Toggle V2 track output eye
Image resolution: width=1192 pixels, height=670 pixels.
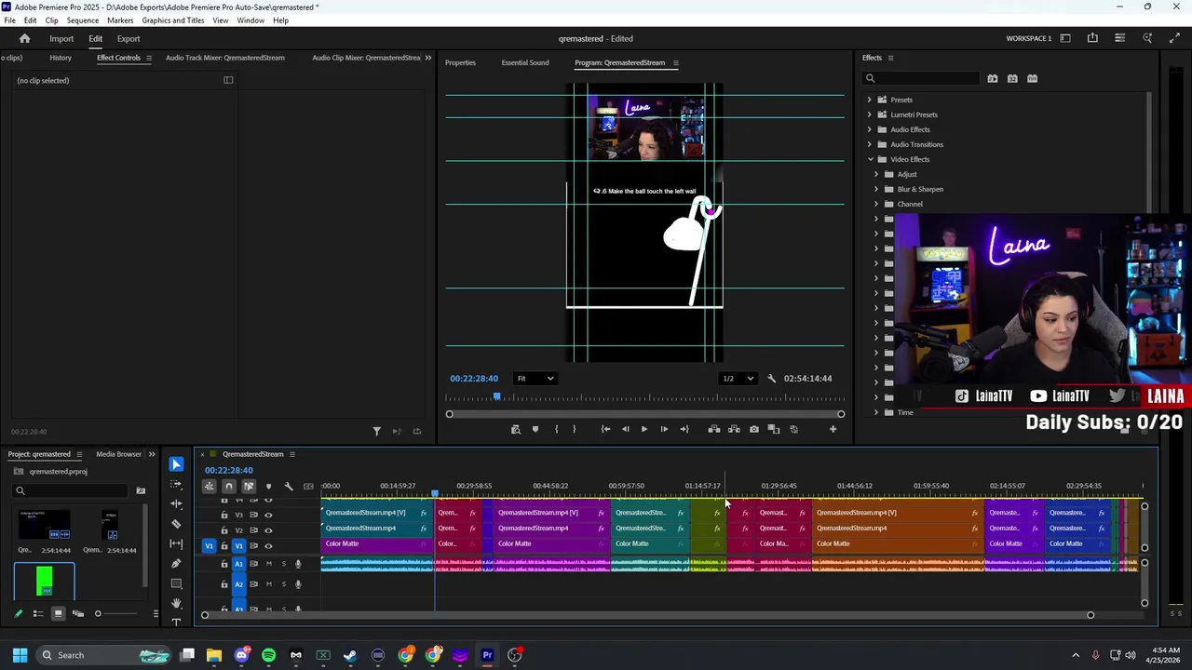pos(268,530)
